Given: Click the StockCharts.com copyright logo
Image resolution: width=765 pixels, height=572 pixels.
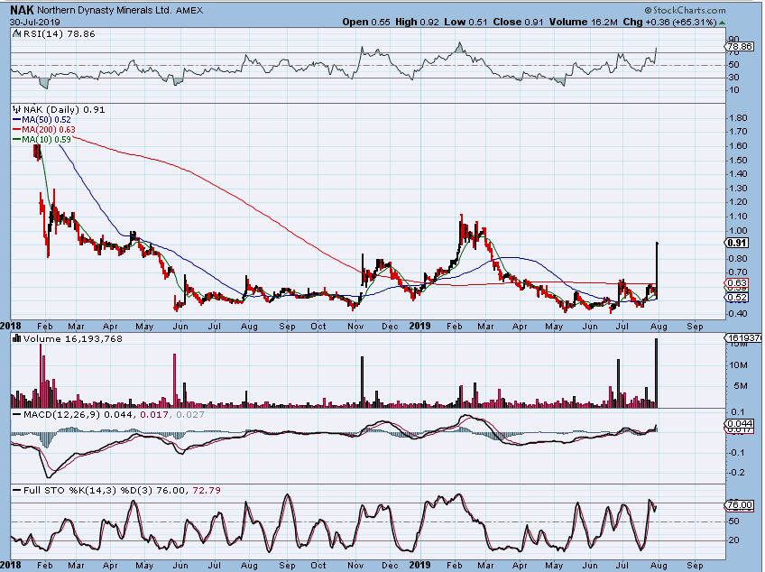Looking at the screenshot, I should click(685, 10).
